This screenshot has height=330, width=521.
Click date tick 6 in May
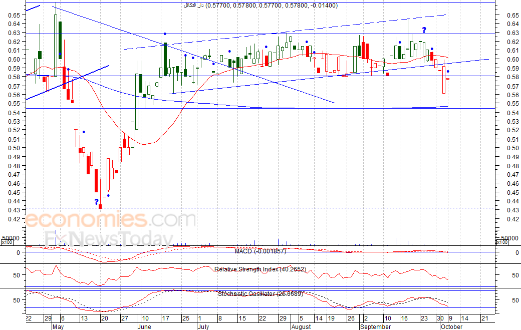point(63,318)
